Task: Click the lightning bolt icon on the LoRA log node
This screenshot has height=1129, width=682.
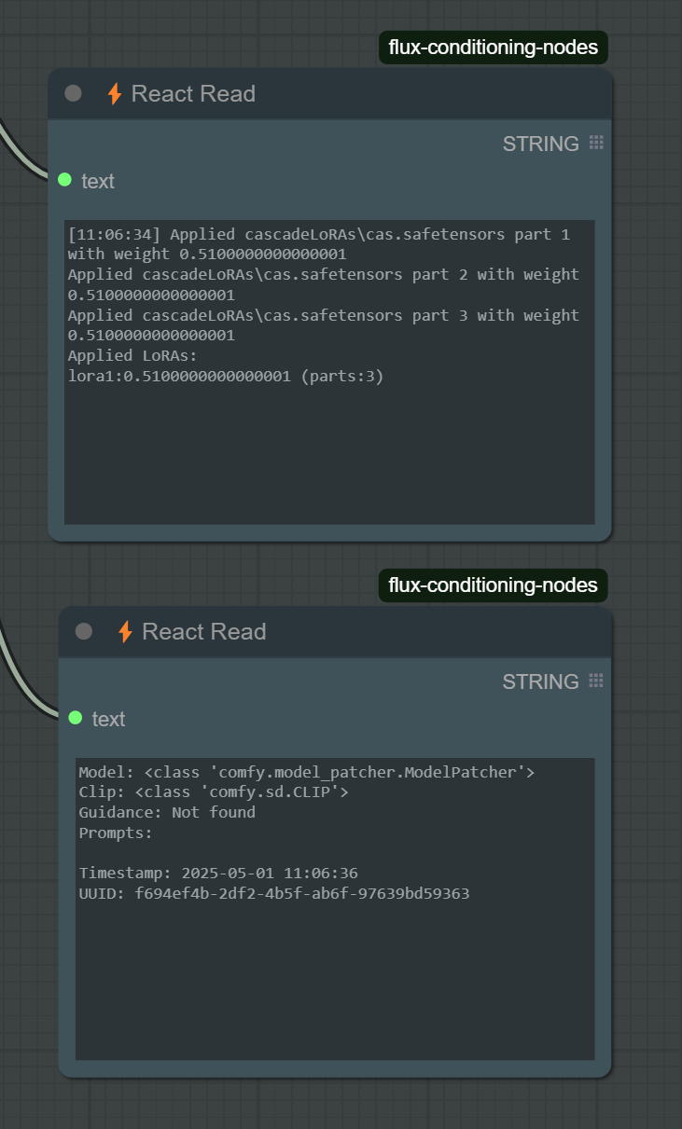Action: click(x=115, y=93)
